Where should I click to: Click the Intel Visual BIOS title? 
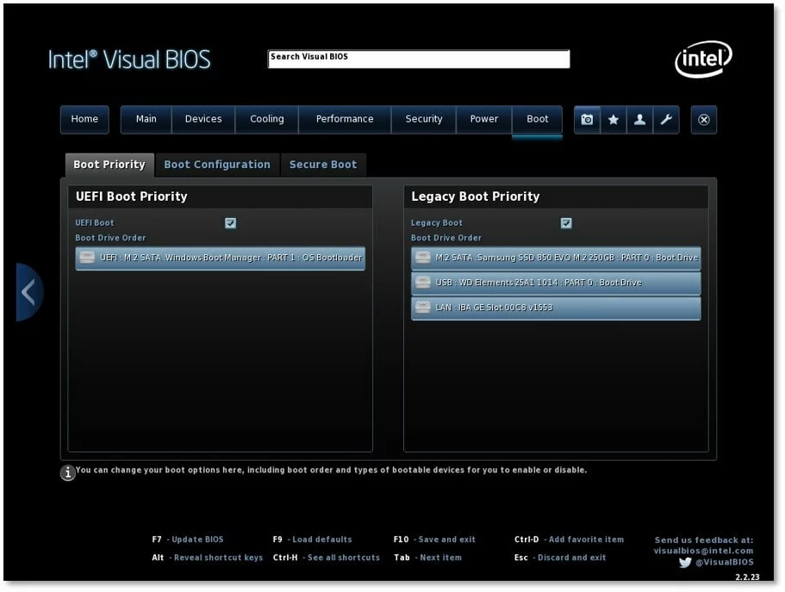tap(129, 59)
